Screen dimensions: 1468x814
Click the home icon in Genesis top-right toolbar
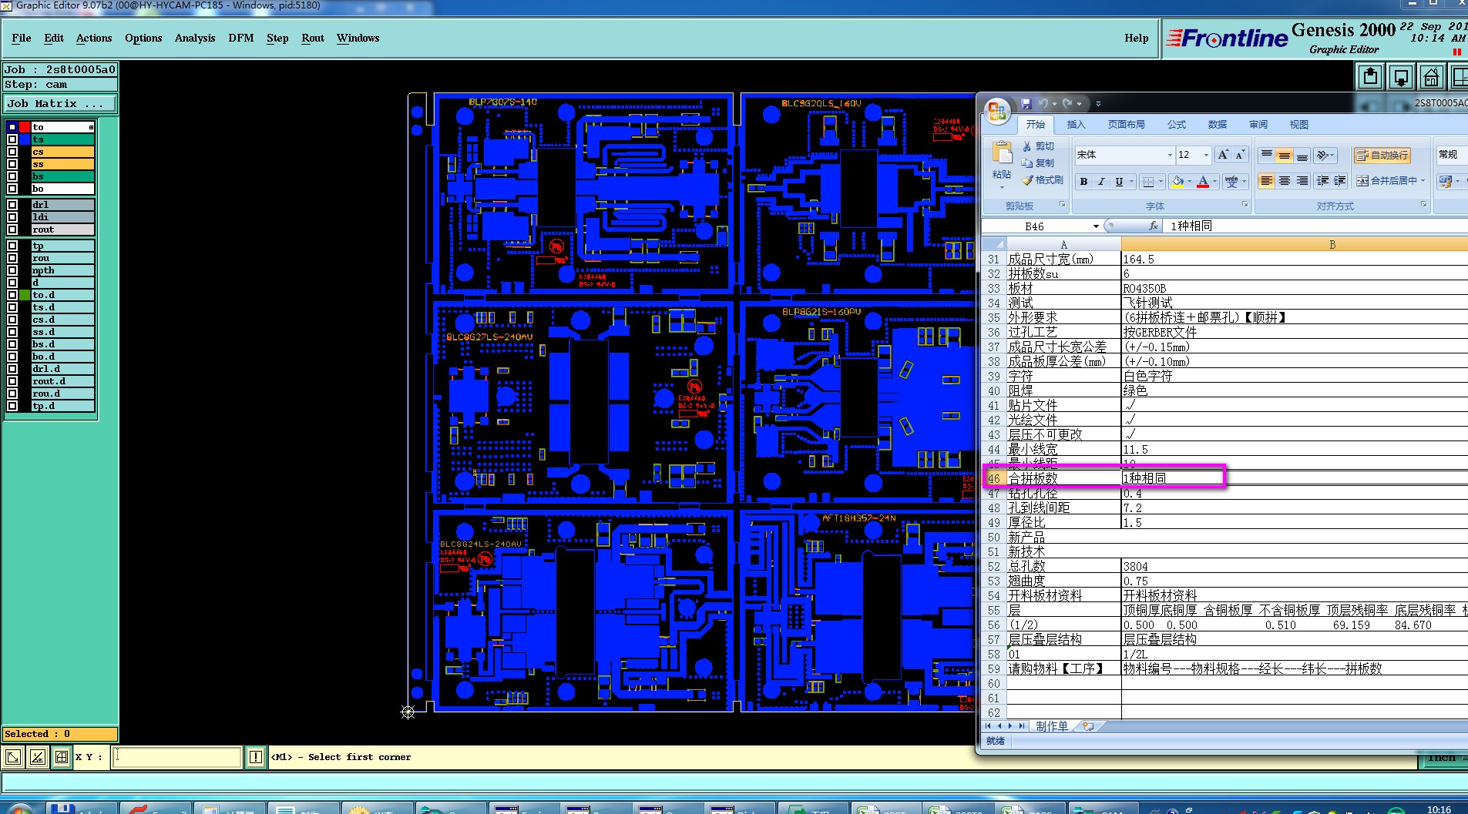tap(1431, 77)
